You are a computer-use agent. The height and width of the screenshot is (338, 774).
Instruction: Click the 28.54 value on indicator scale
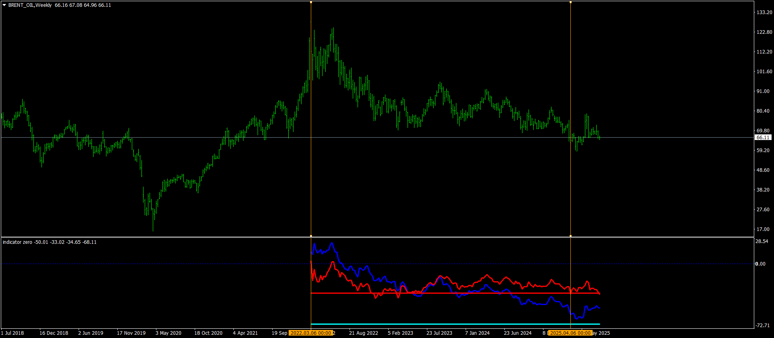pos(762,241)
